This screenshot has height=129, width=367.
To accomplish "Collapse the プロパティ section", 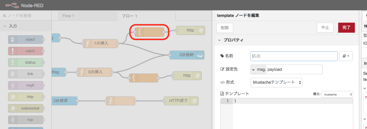I will point(219,40).
